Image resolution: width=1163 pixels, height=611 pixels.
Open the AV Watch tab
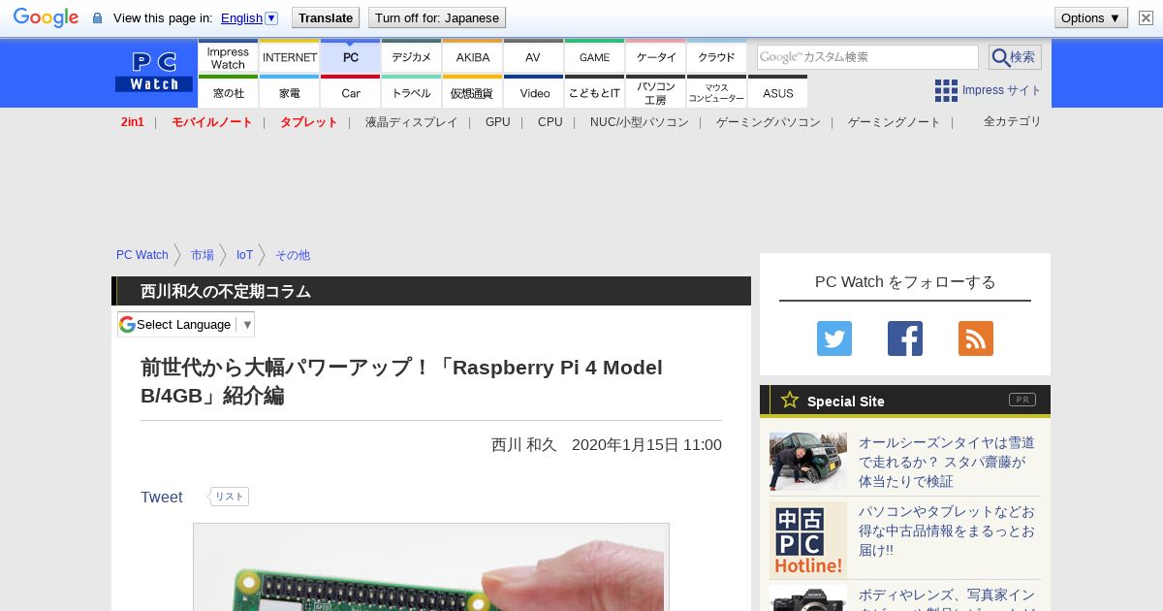533,57
